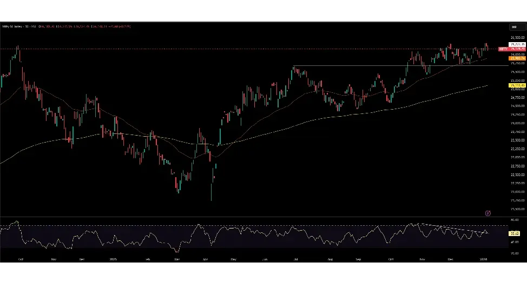This screenshot has height=296, width=527.
Task: Select the orange 25,903.74 moving average label
Action: click(x=516, y=58)
